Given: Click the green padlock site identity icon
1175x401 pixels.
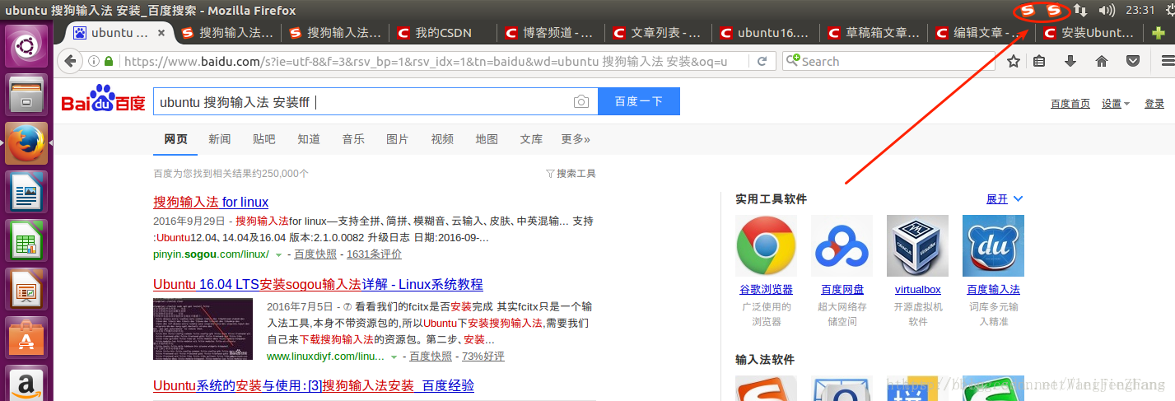Looking at the screenshot, I should tap(109, 61).
